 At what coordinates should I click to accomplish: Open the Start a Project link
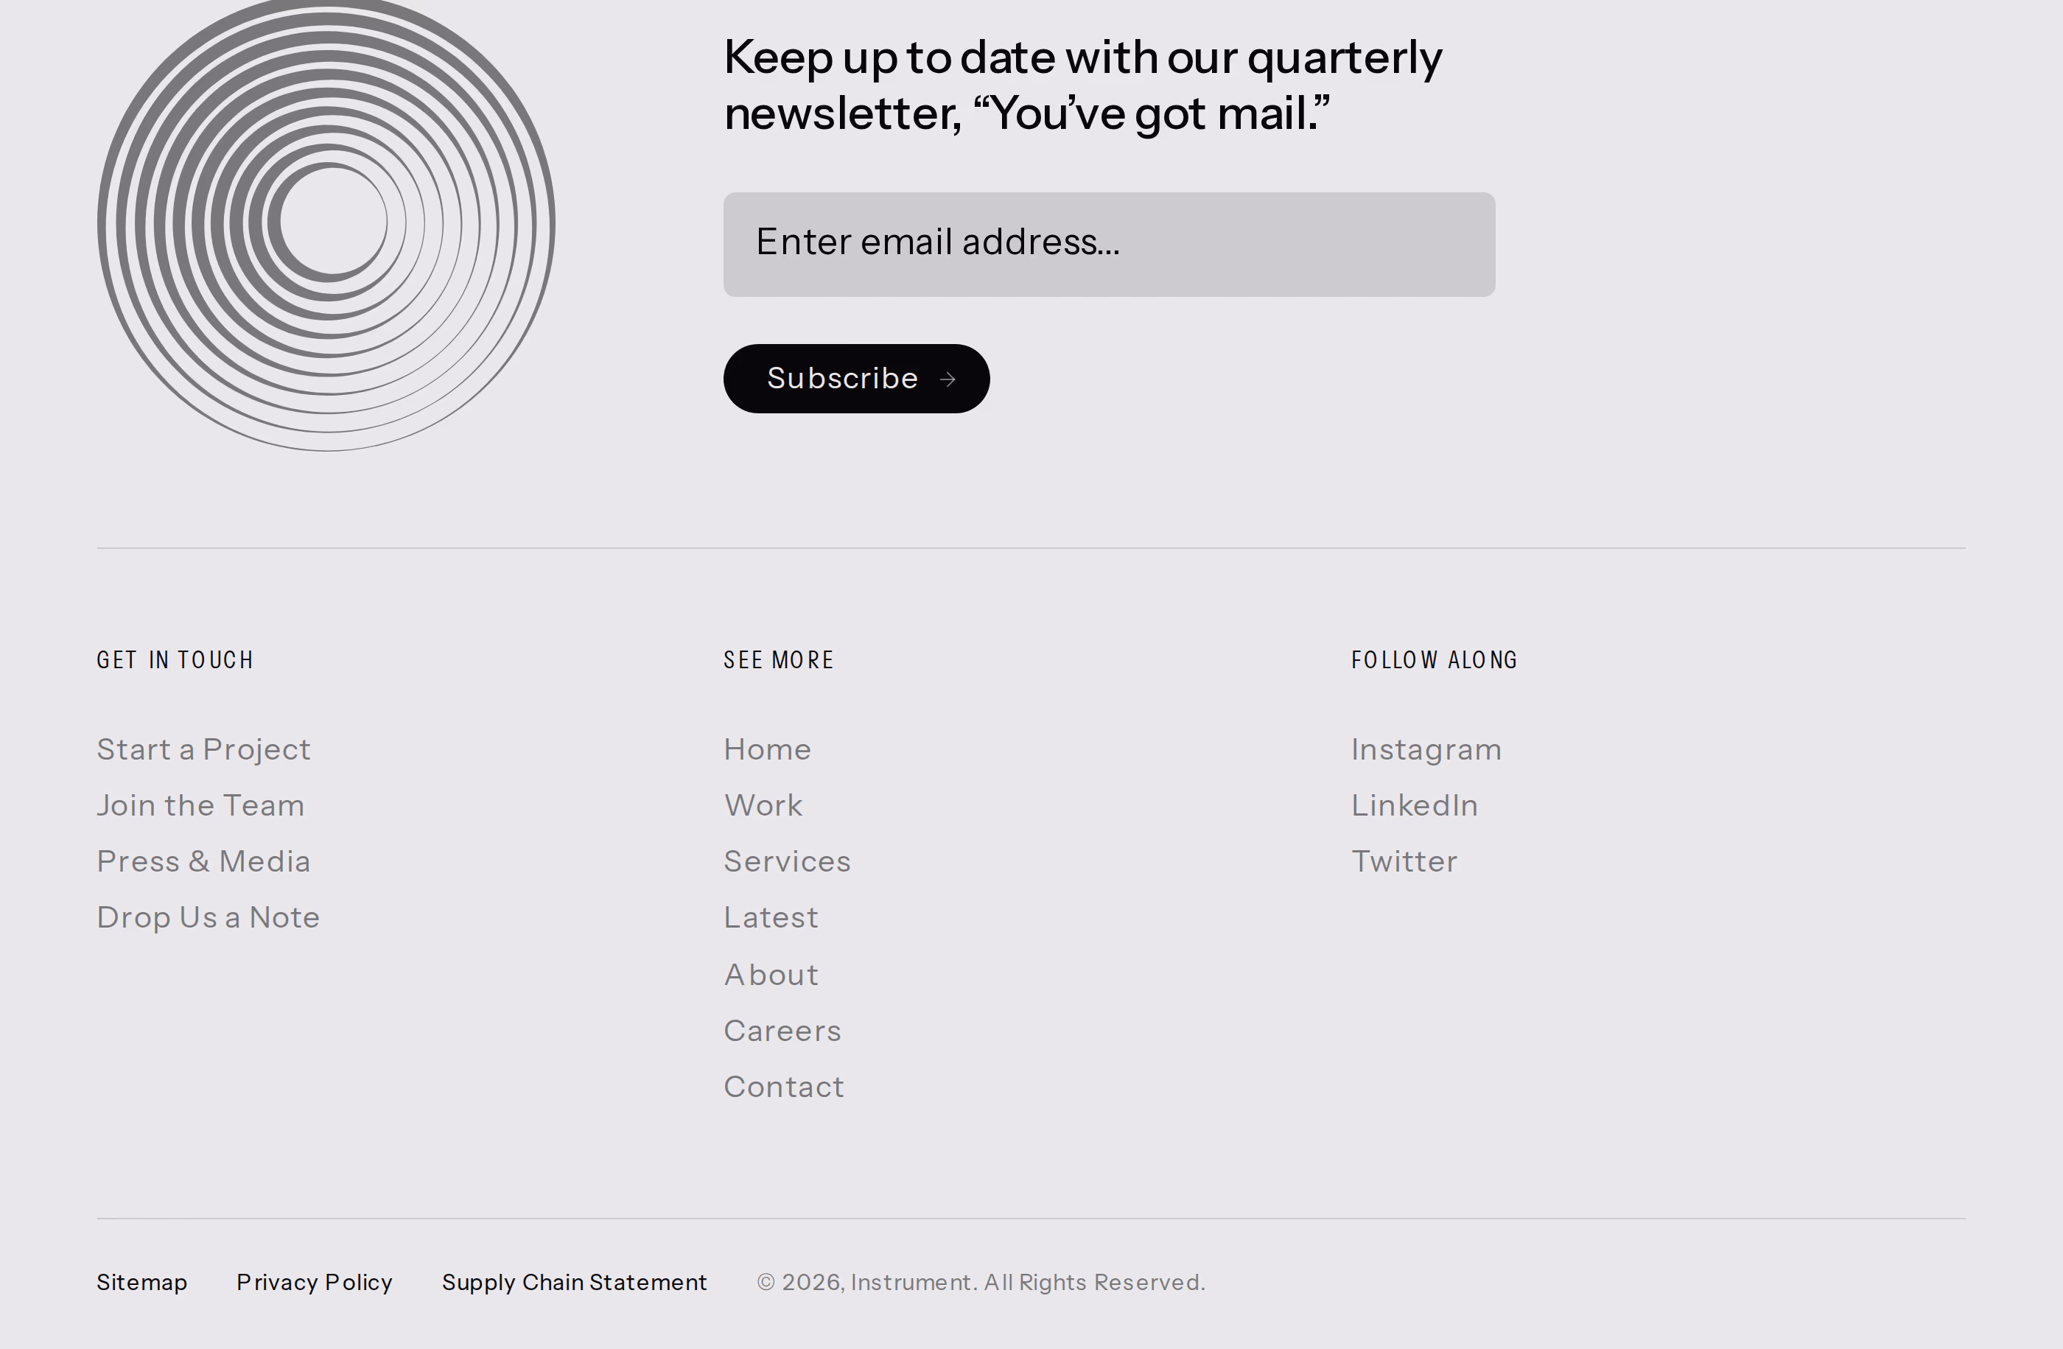tap(203, 749)
